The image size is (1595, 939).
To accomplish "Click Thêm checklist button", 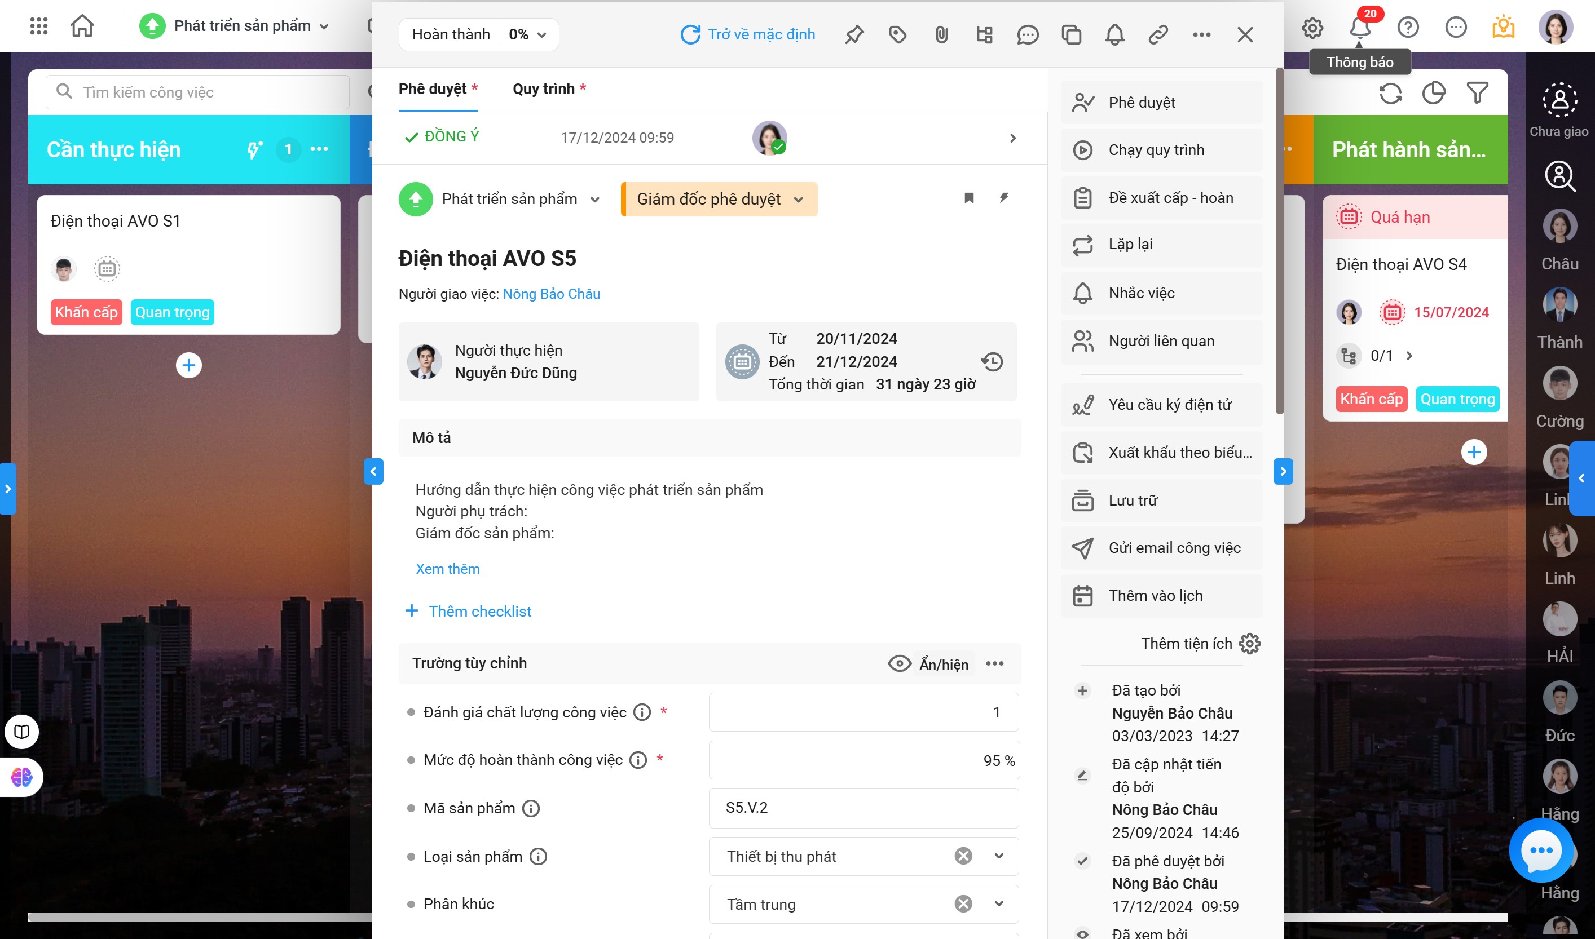I will [469, 611].
